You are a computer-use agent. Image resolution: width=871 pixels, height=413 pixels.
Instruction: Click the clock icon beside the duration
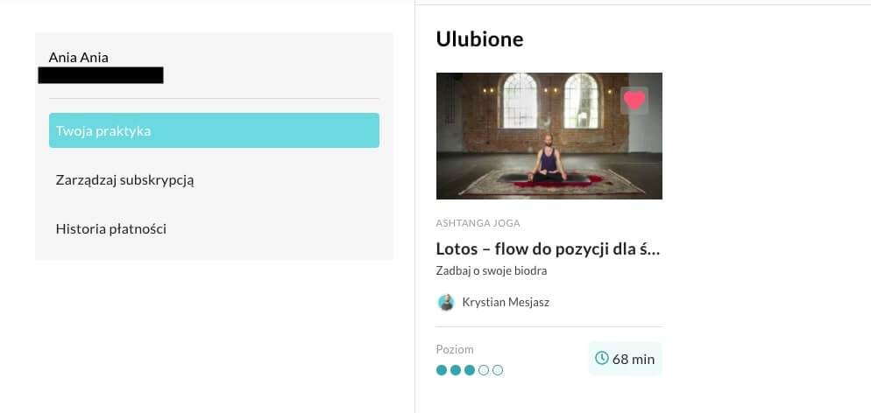pyautogui.click(x=601, y=359)
